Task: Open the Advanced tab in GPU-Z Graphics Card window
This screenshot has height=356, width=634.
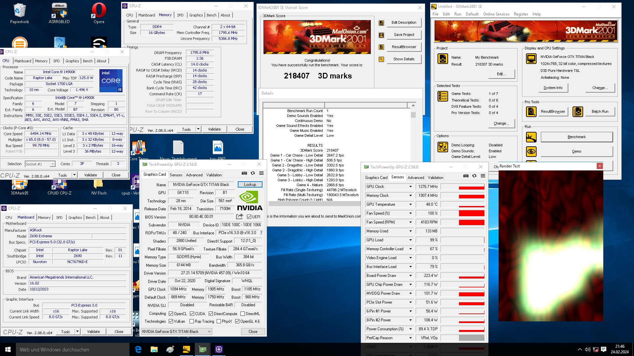Action: coord(194,175)
